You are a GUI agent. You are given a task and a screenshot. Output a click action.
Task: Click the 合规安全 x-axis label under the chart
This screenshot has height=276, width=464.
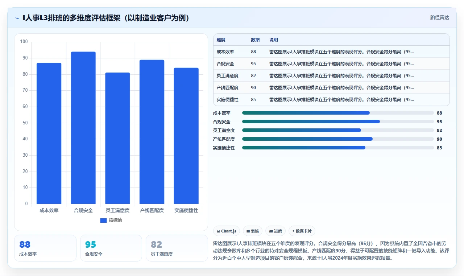click(83, 210)
